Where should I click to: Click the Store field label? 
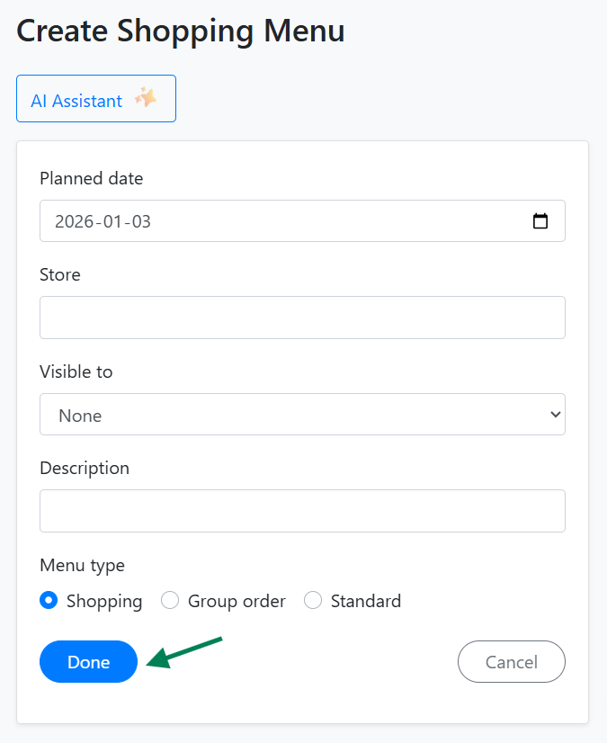tap(59, 274)
